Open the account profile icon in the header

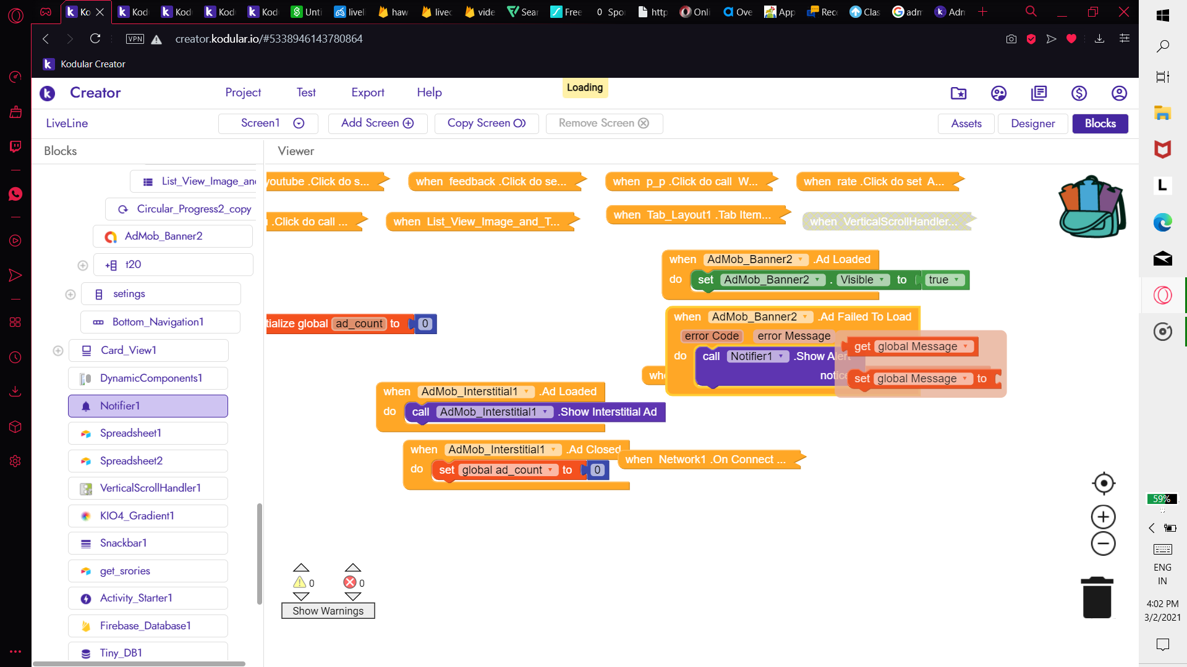1119,93
